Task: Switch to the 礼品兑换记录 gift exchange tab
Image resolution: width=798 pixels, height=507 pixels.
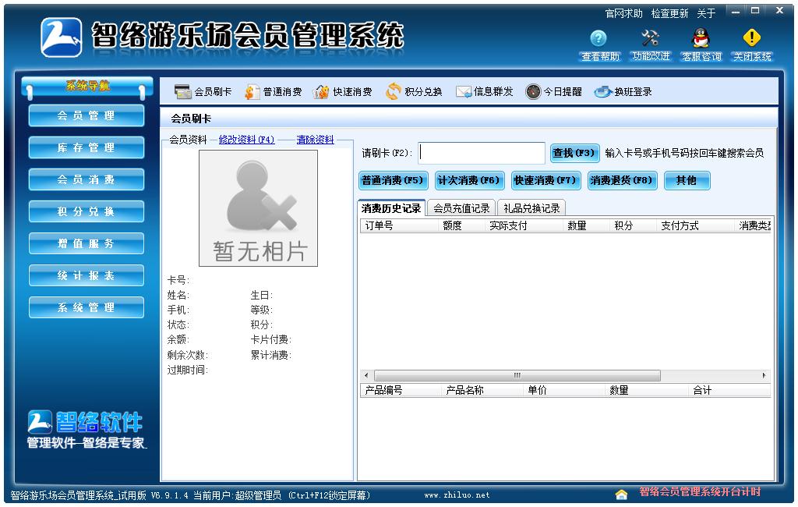Action: point(534,207)
